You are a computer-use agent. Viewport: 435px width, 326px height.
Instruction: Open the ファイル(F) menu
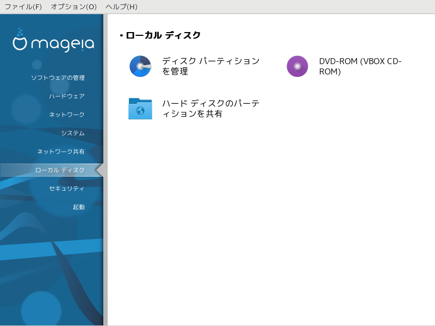tap(23, 7)
